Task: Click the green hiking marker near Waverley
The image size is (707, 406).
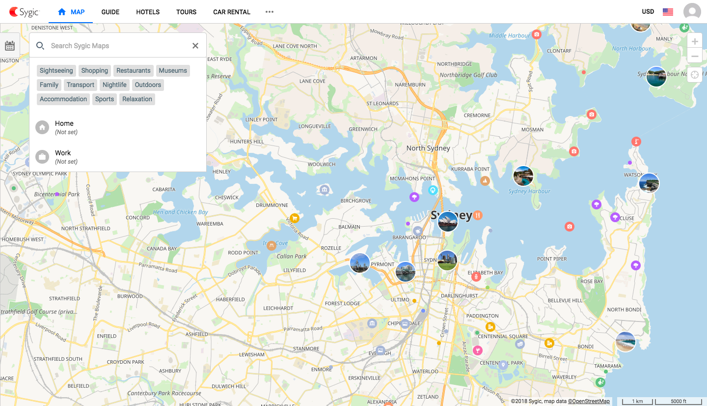Action: (600, 382)
